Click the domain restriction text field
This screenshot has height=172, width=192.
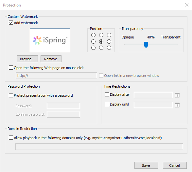pyautogui.click(x=99, y=147)
